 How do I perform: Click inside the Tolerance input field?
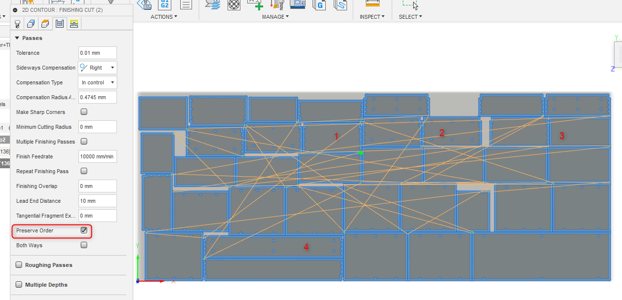pos(97,53)
